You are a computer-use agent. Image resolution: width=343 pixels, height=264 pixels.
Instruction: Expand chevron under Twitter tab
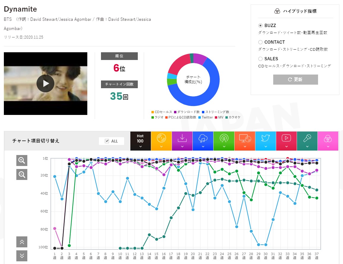click(265, 146)
